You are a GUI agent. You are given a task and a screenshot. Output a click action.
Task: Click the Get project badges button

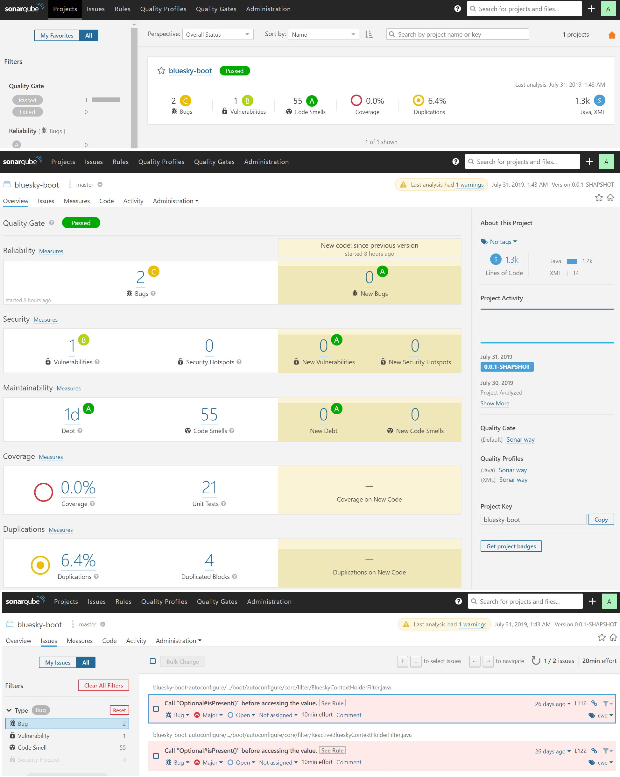[x=511, y=546]
